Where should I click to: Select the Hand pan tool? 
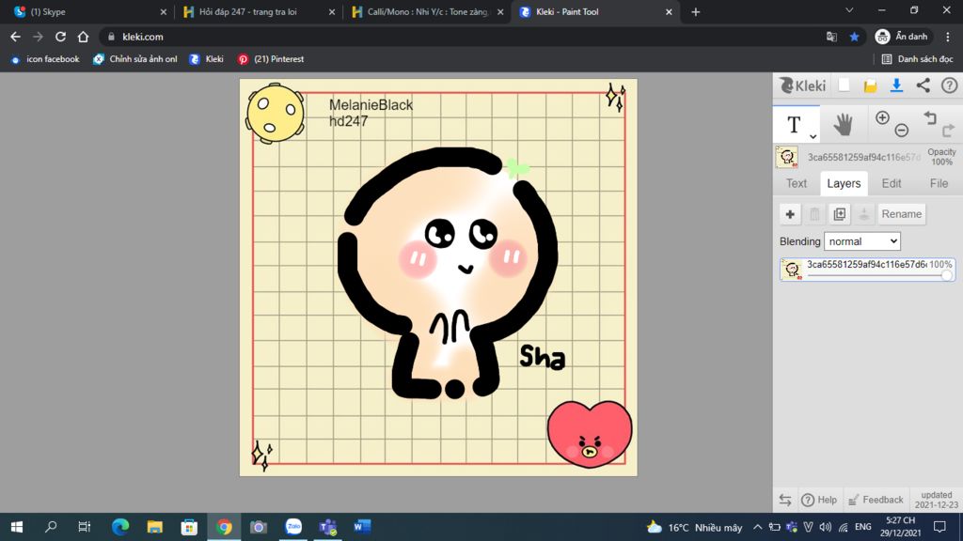(844, 125)
